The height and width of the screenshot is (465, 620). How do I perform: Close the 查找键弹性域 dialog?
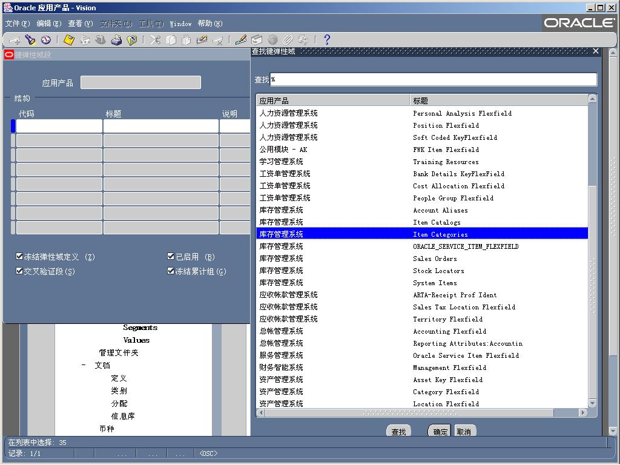tap(596, 51)
